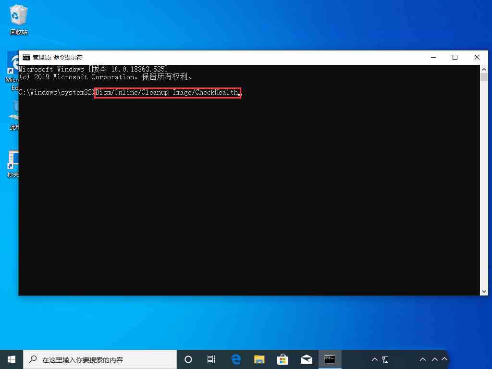Open the Windows Start menu
The image size is (492, 369).
pos(12,359)
